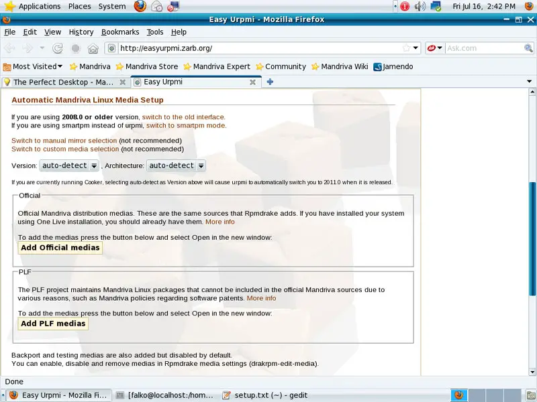Go forward with the Forward arrow
Image resolution: width=537 pixels, height=402 pixels.
(28, 48)
